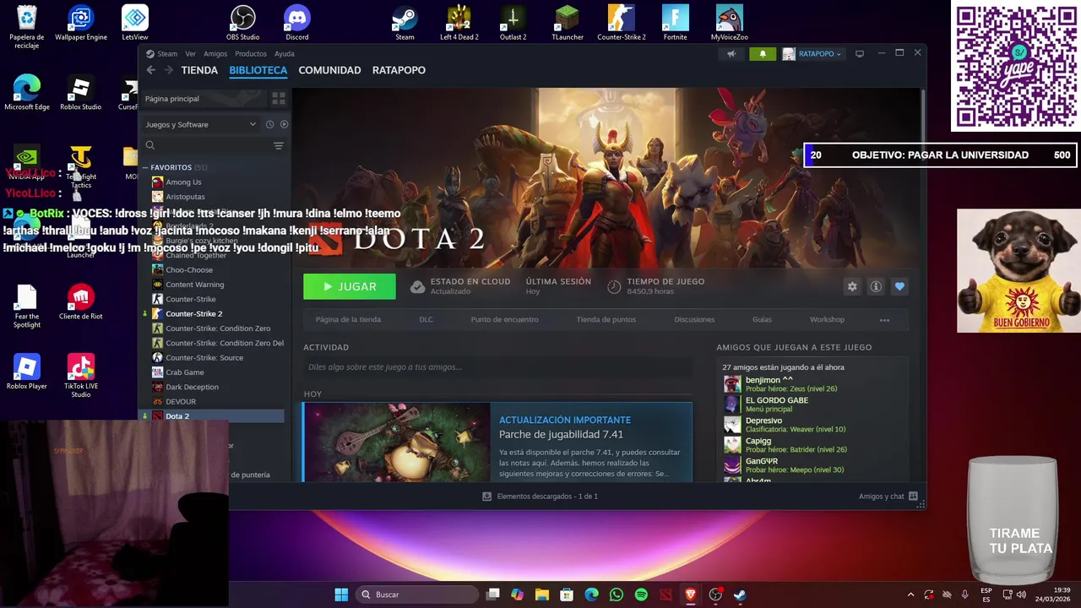
Task: Open TikTok LIVE Studio desktop icon
Action: point(81,376)
